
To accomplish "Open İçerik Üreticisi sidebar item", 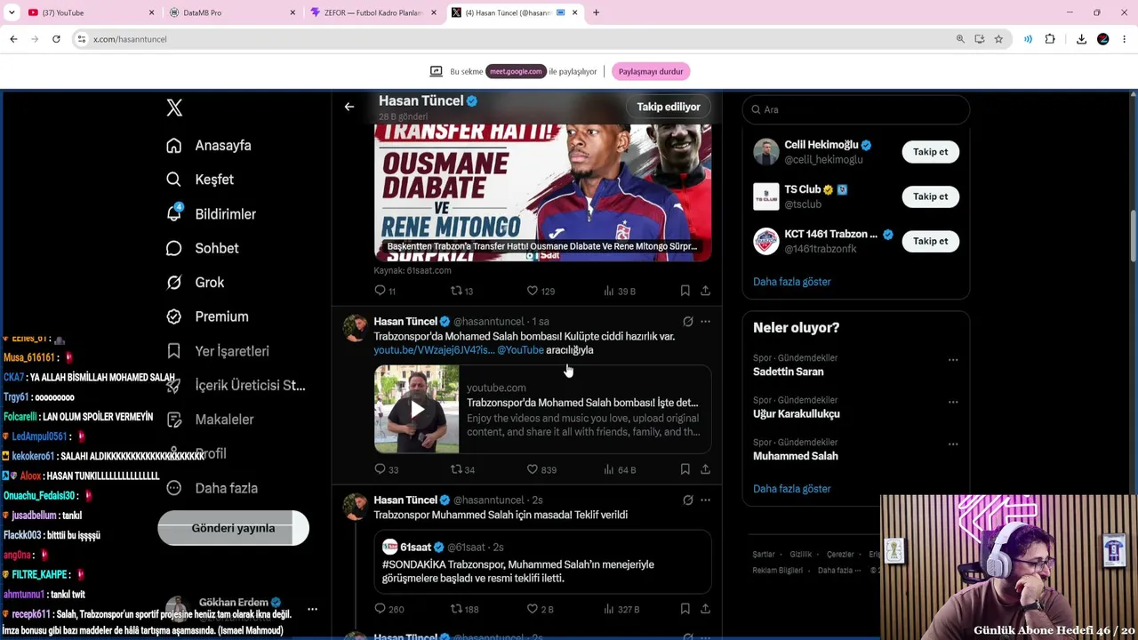I will coord(236,385).
